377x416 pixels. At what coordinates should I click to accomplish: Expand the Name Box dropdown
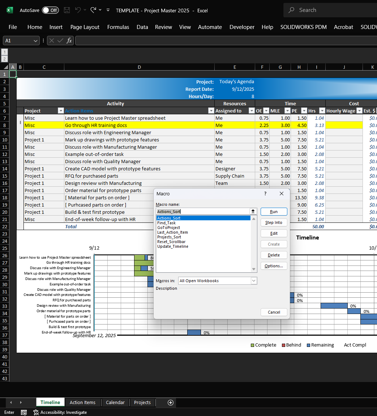coord(35,41)
